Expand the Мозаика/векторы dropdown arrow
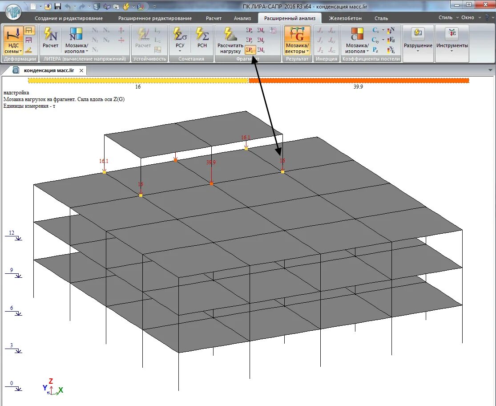Screen dimensions: 496x406 pyautogui.click(x=308, y=51)
